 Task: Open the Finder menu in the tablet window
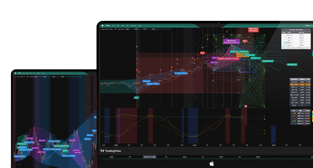tap(19, 73)
